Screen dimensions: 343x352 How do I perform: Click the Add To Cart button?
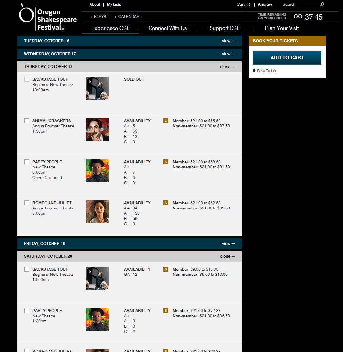pos(287,58)
